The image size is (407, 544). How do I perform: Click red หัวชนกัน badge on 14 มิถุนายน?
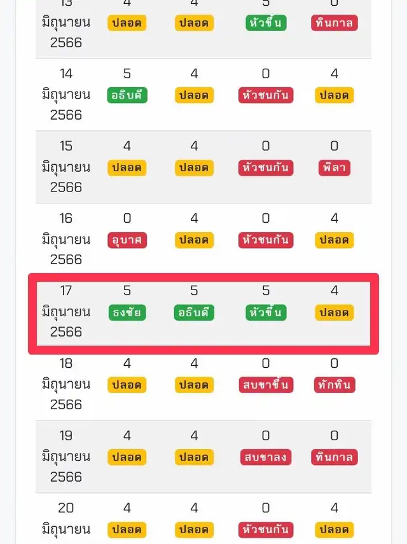(266, 95)
